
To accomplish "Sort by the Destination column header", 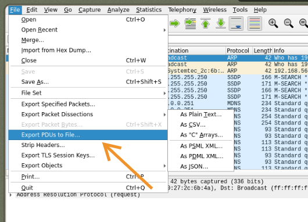I will tap(196, 51).
